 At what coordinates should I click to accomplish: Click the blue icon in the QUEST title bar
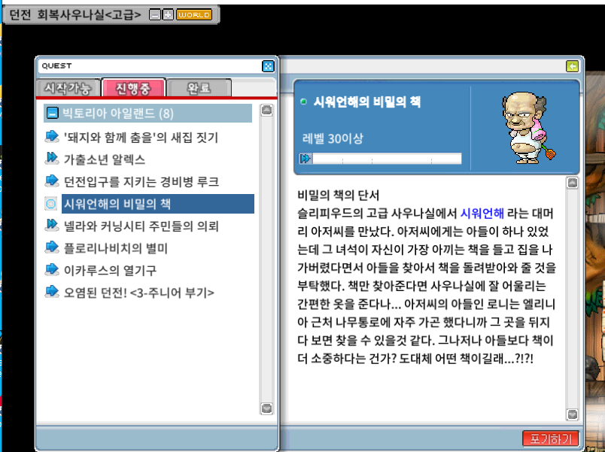[268, 66]
